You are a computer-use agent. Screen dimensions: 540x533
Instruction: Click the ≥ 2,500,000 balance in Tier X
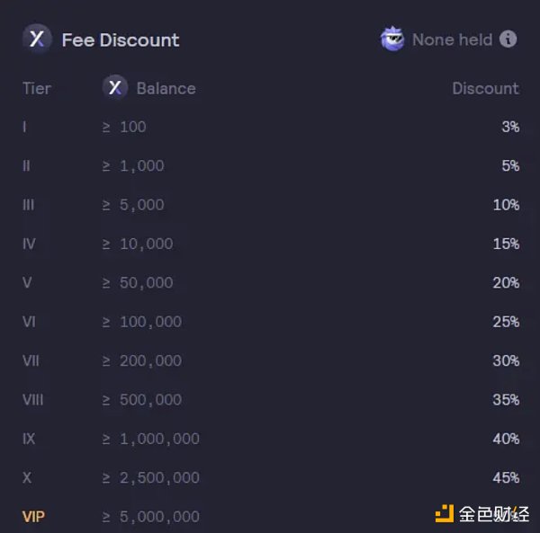click(151, 477)
